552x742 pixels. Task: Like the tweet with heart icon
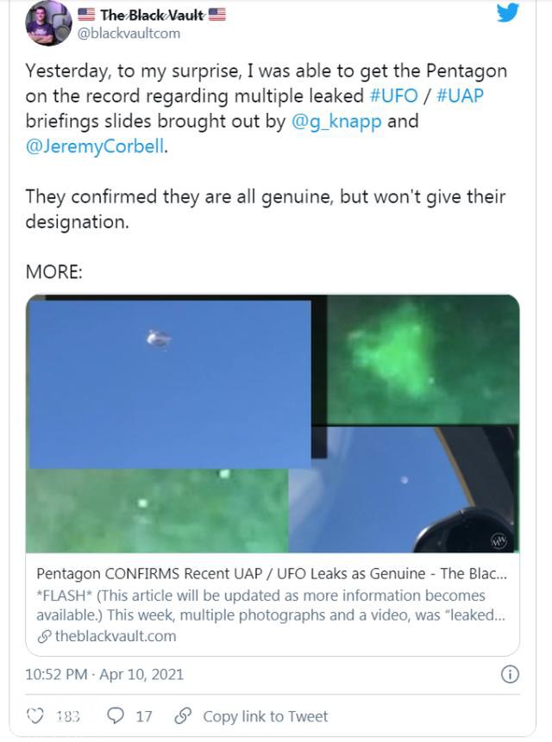coord(35,716)
